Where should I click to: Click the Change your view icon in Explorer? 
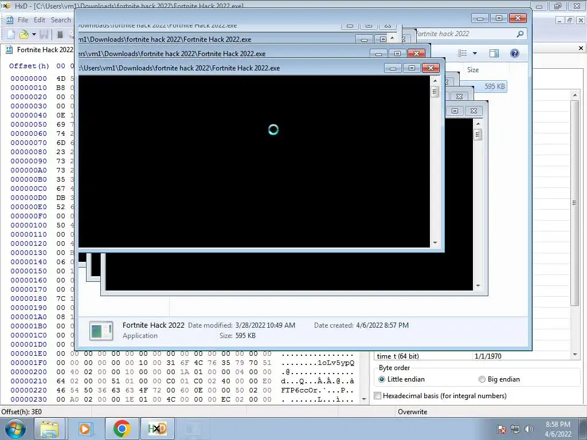(463, 53)
